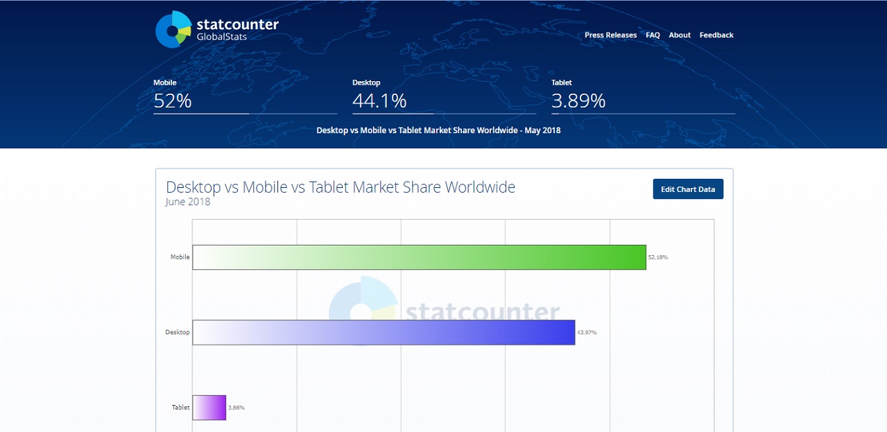The image size is (887, 432).
Task: Click the Desktop 44.1% header stat
Action: click(x=444, y=96)
